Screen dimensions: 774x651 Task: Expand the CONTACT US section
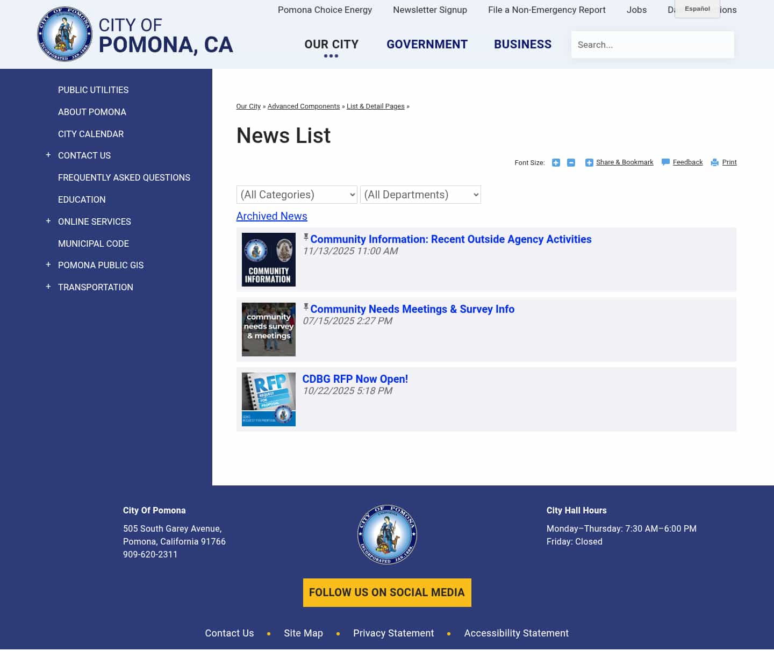[48, 155]
